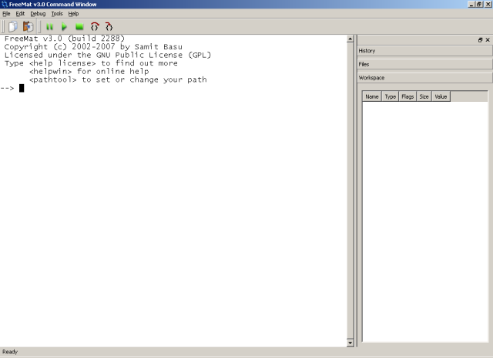Viewport: 493px width, 358px height.
Task: Minimize the FreeMat window
Action: 471,5
